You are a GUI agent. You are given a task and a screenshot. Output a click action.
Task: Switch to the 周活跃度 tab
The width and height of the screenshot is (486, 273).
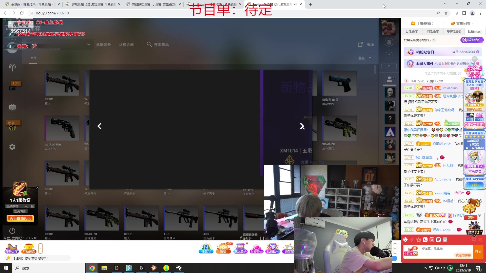tap(433, 32)
